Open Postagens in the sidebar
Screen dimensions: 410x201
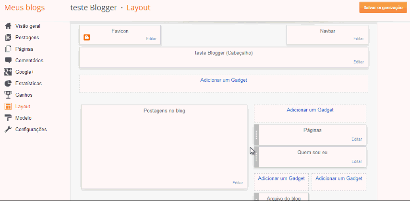tap(27, 37)
